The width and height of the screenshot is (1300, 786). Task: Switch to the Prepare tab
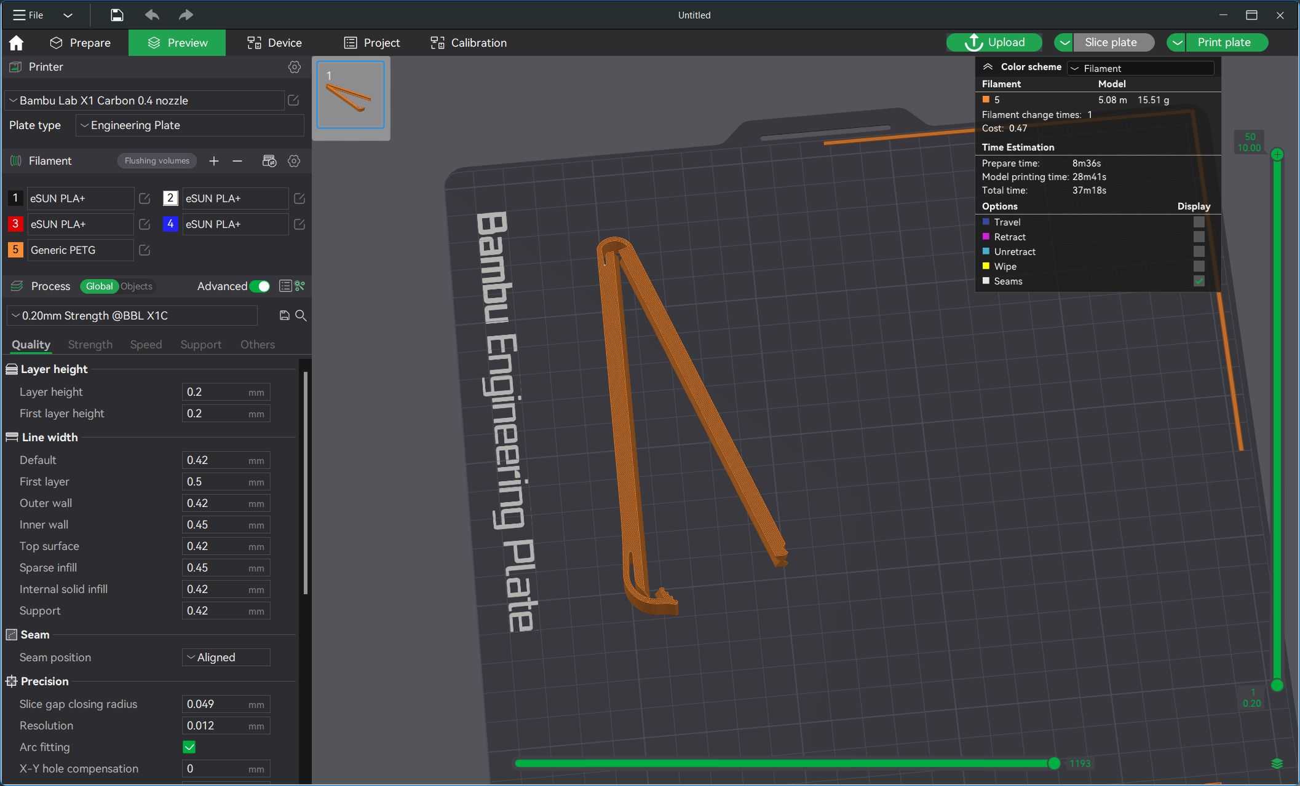81,42
